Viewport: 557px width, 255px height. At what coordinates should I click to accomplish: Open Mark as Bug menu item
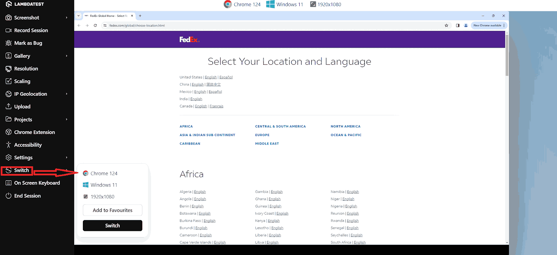tap(24, 43)
